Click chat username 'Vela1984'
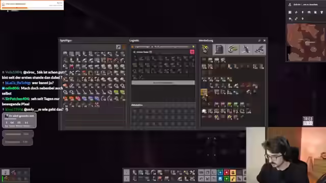 coord(13,72)
